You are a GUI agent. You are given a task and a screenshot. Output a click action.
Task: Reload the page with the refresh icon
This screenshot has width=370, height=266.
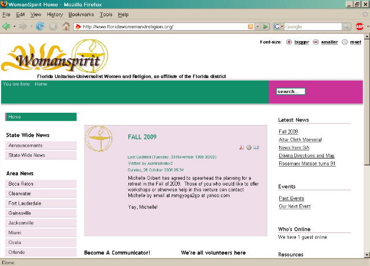[x=40, y=26]
